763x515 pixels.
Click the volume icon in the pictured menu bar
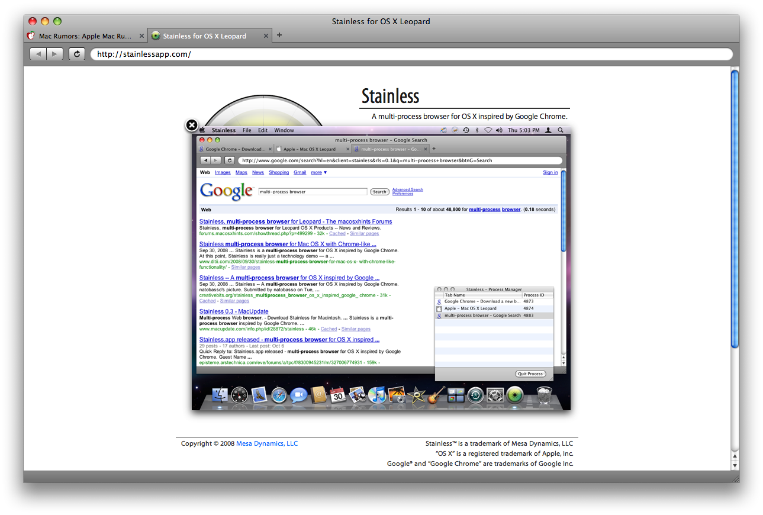[x=499, y=130]
